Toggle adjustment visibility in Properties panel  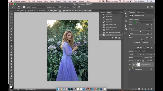[x=148, y=48]
